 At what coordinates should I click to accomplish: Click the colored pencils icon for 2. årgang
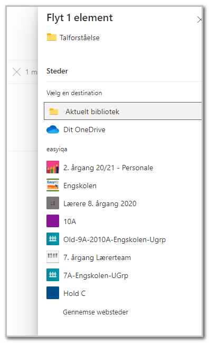point(53,167)
